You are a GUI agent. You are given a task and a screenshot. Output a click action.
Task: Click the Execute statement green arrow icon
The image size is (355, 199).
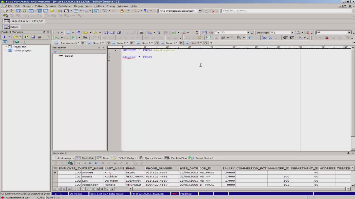click(x=57, y=38)
